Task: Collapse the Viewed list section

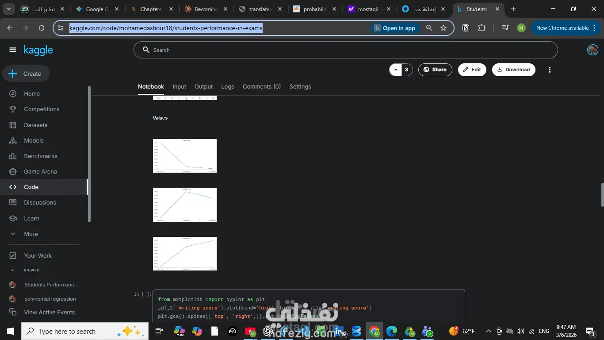Action: 13,270
